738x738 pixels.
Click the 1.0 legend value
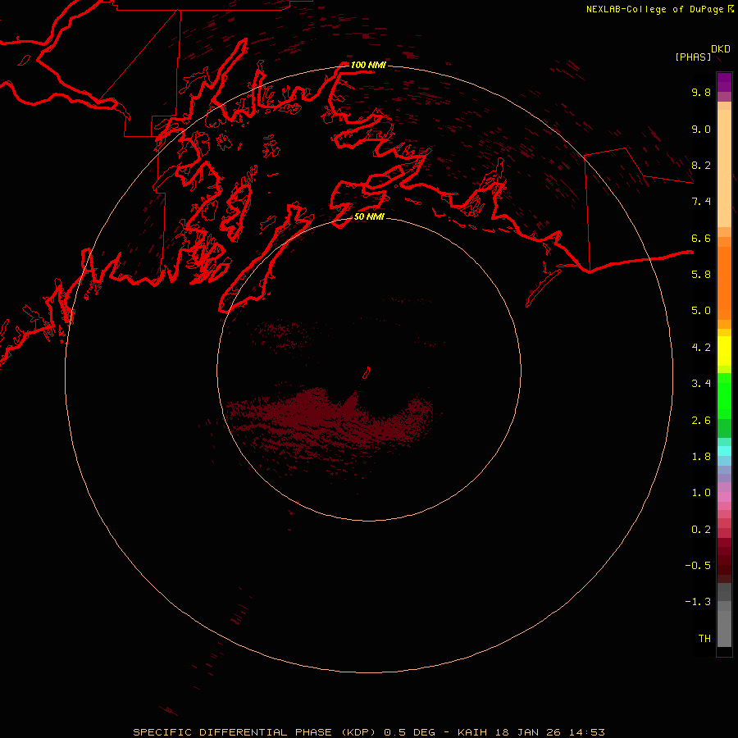[x=701, y=493]
